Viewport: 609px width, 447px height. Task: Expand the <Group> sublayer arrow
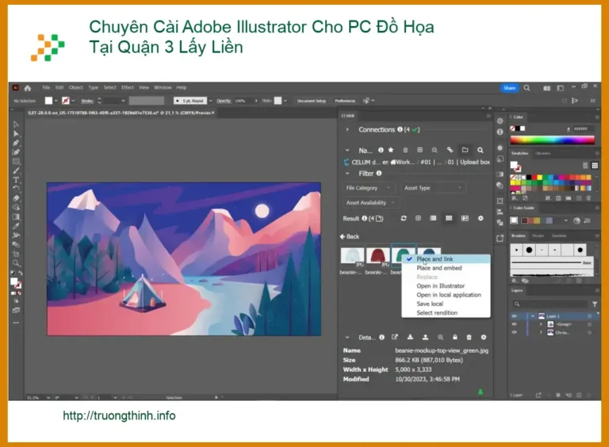tap(541, 324)
